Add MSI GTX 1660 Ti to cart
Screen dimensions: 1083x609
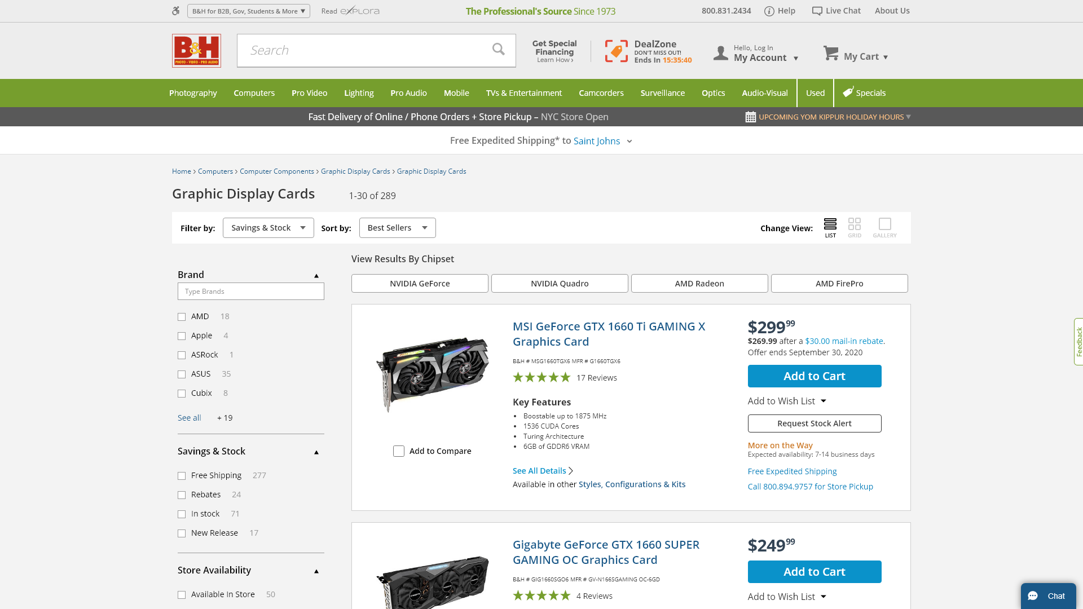click(815, 376)
